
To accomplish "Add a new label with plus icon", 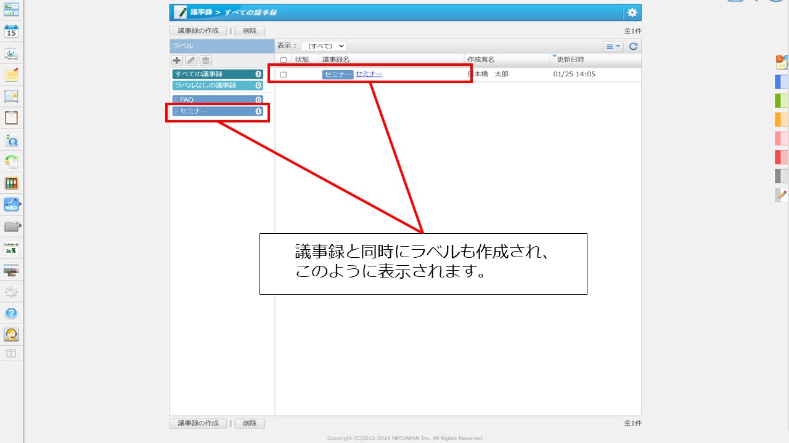I will coord(177,60).
